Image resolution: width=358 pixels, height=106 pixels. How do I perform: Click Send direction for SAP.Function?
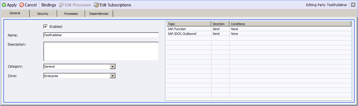(x=216, y=29)
